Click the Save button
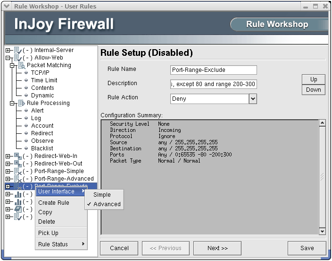 click(307, 248)
